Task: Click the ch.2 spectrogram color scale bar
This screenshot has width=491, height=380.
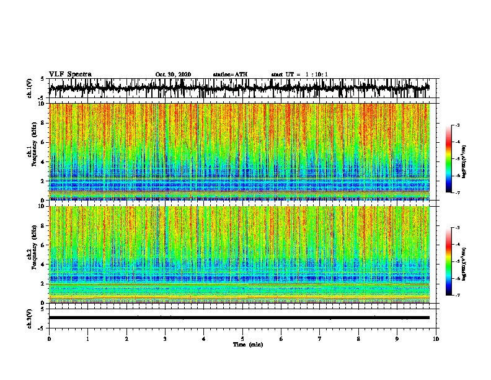Action: 449,261
